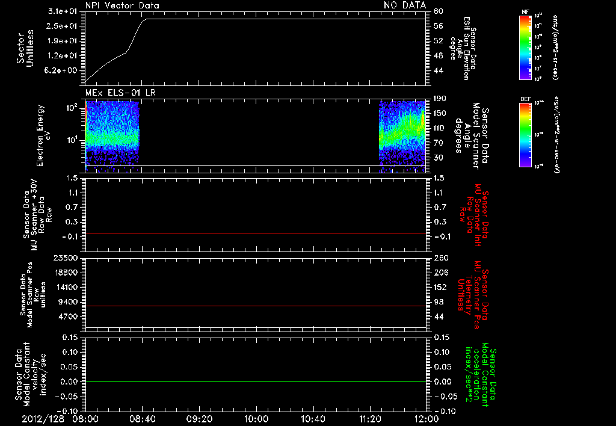Select the "10:40" time tick label
Screen dimensions: 616x426
pyautogui.click(x=313, y=419)
